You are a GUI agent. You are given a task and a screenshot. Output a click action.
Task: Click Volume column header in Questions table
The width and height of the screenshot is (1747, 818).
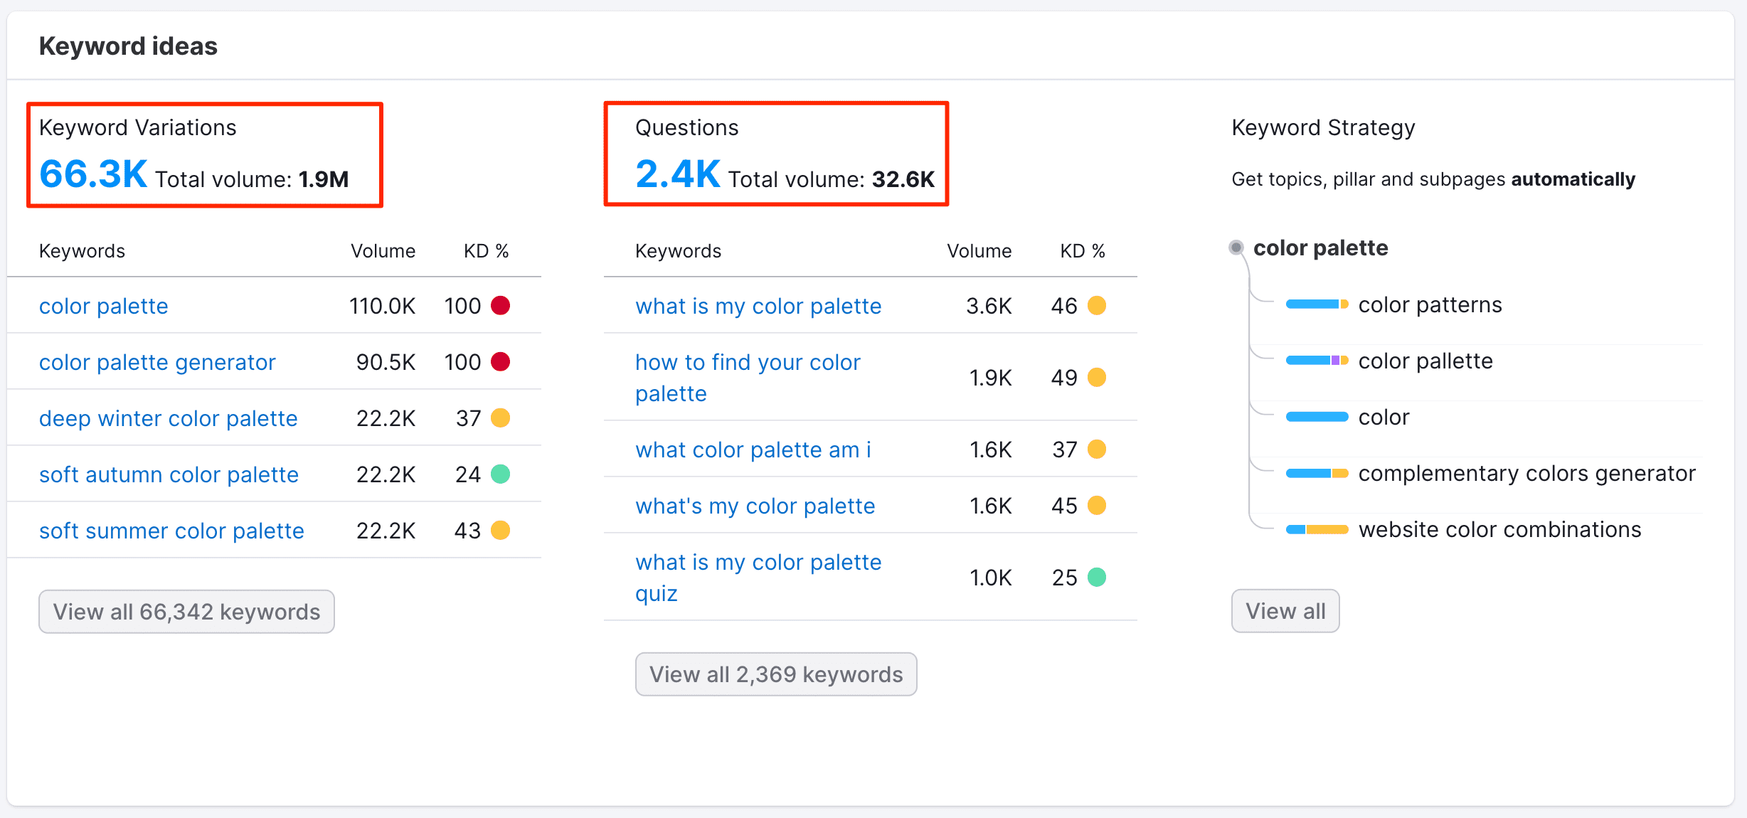(x=979, y=251)
